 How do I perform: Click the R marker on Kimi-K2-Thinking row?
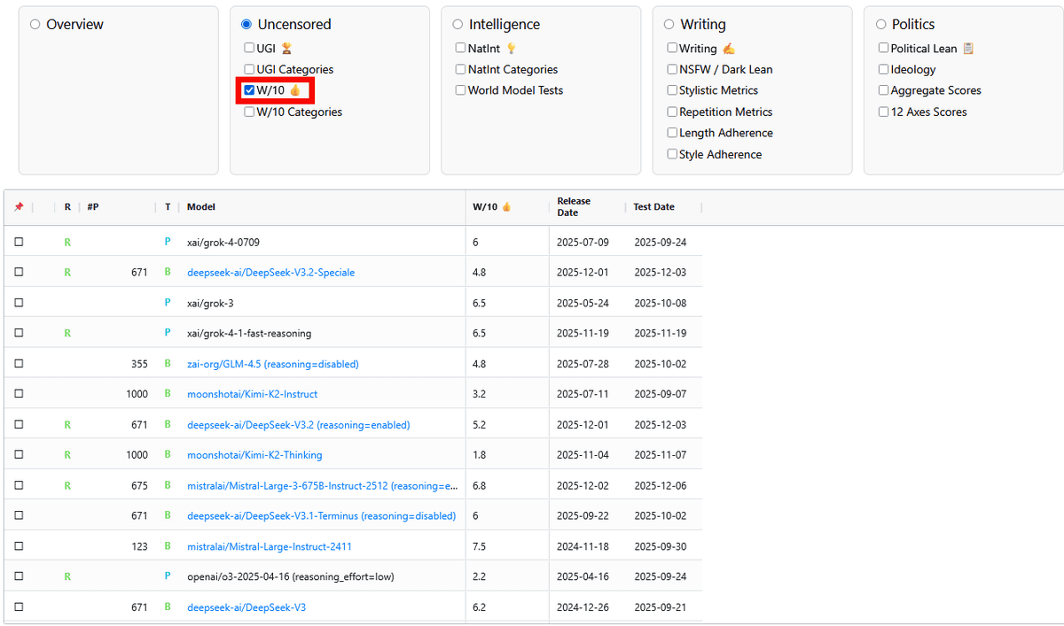67,455
